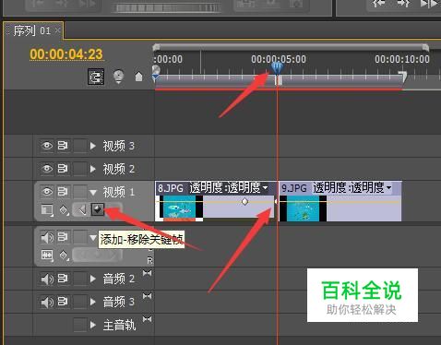
Task: Open Set Display Style icon on 视频 1
Action: point(47,210)
